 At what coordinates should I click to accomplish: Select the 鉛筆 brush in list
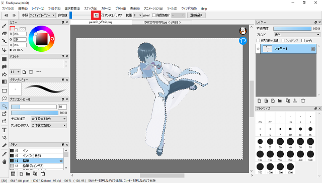tap(36, 161)
